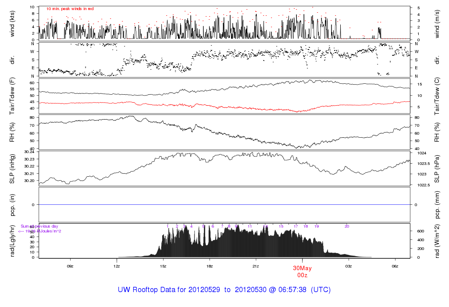
Task: Click the '60' Fahrenheit temperature tick value
Action: tap(32, 83)
